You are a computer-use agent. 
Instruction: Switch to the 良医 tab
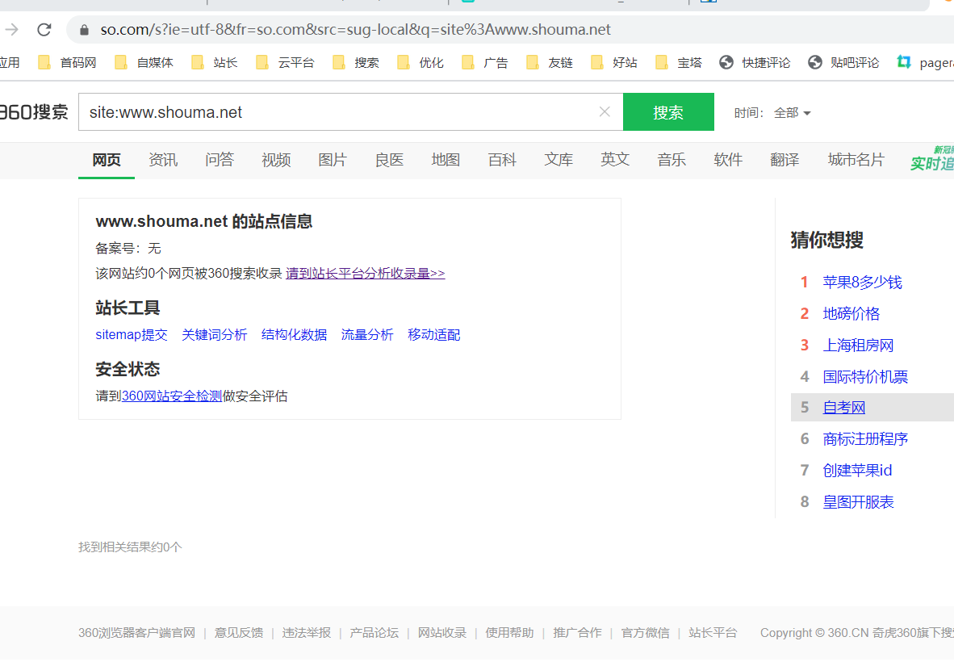(x=389, y=160)
